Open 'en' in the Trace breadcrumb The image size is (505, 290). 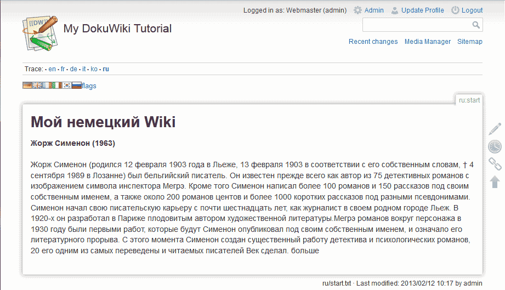(52, 69)
